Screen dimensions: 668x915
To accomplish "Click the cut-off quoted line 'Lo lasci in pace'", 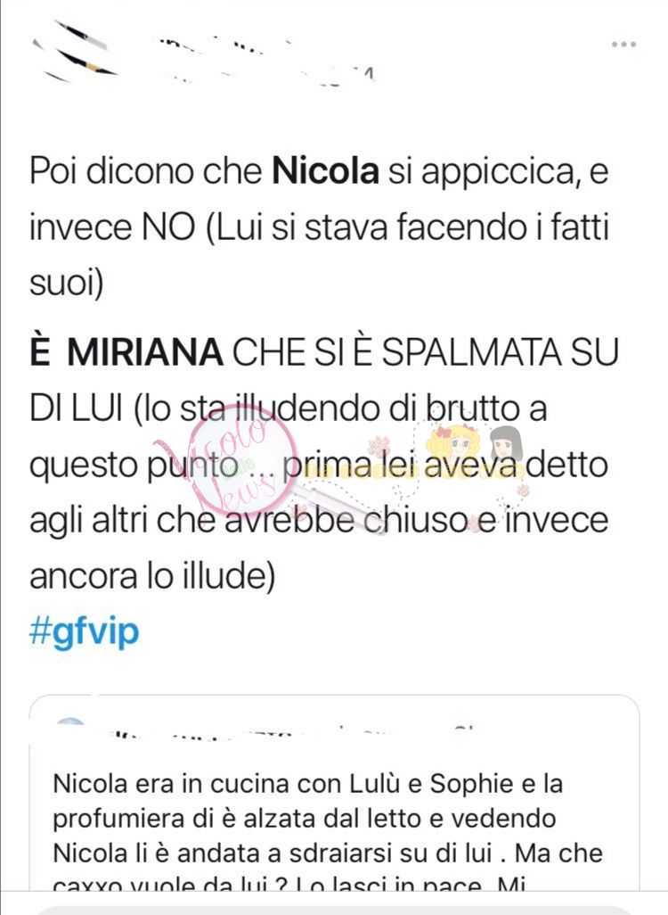I will [x=389, y=886].
